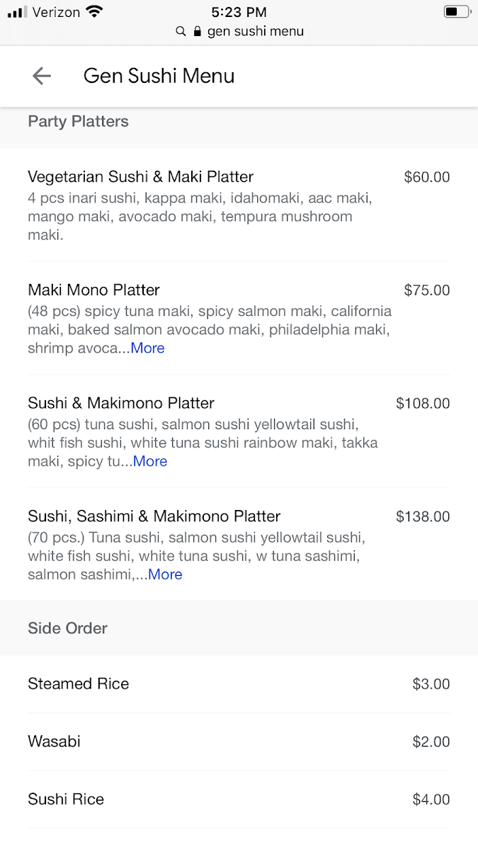
Task: Tap the Side Order section header
Action: coord(67,628)
